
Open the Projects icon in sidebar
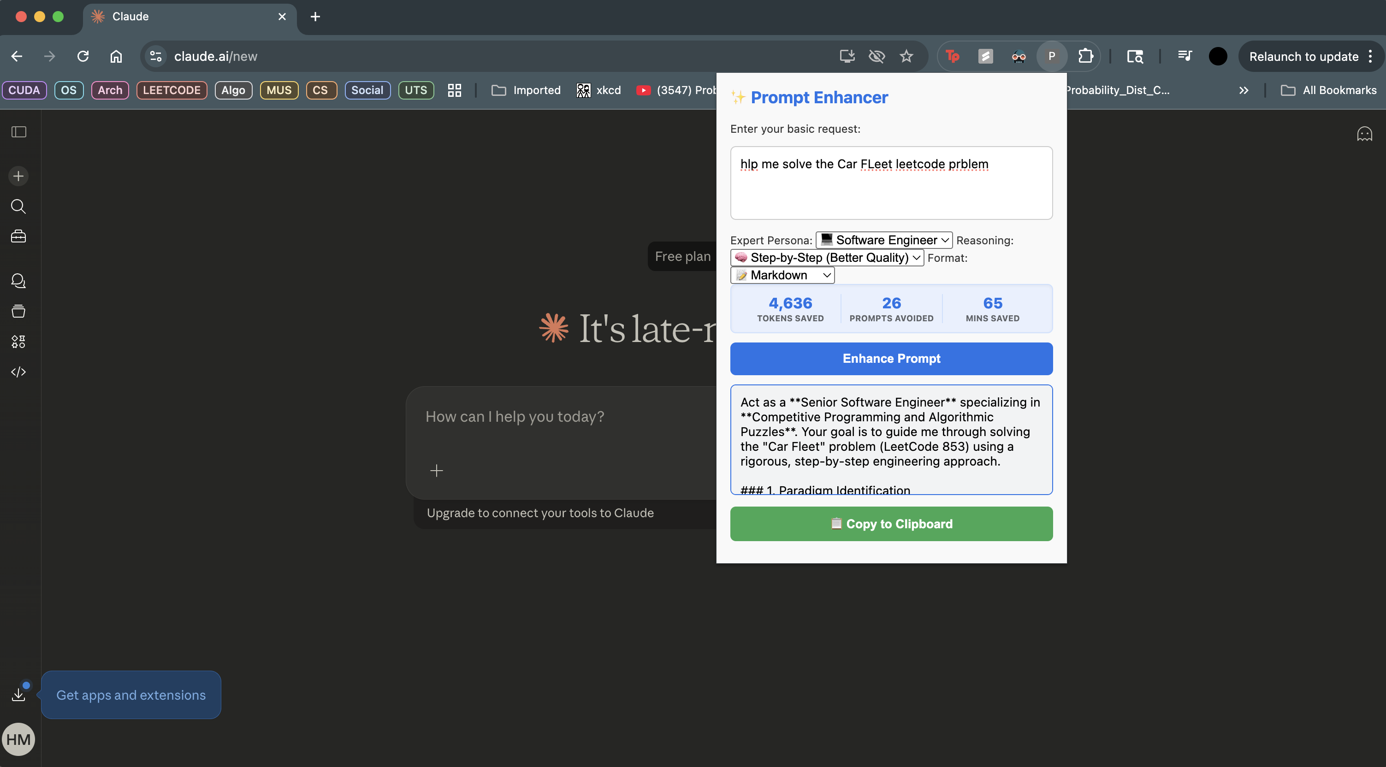click(19, 311)
